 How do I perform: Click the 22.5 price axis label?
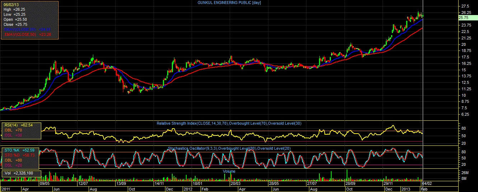pos(465,32)
